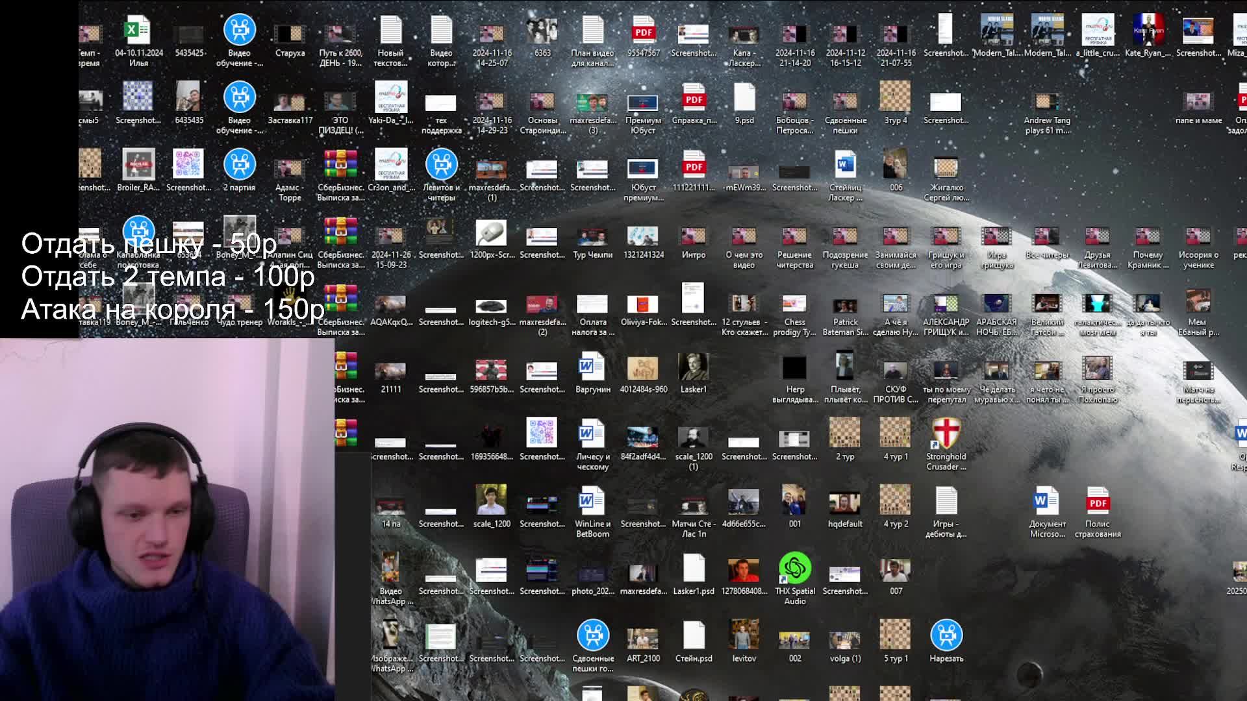Open the Стейн.psd file
The width and height of the screenshot is (1247, 701).
click(693, 636)
